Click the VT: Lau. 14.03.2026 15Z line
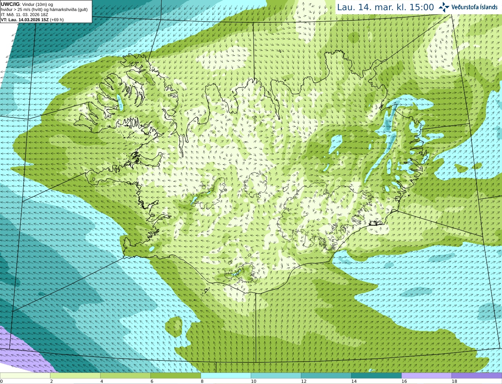The height and width of the screenshot is (384, 502). click(x=32, y=20)
